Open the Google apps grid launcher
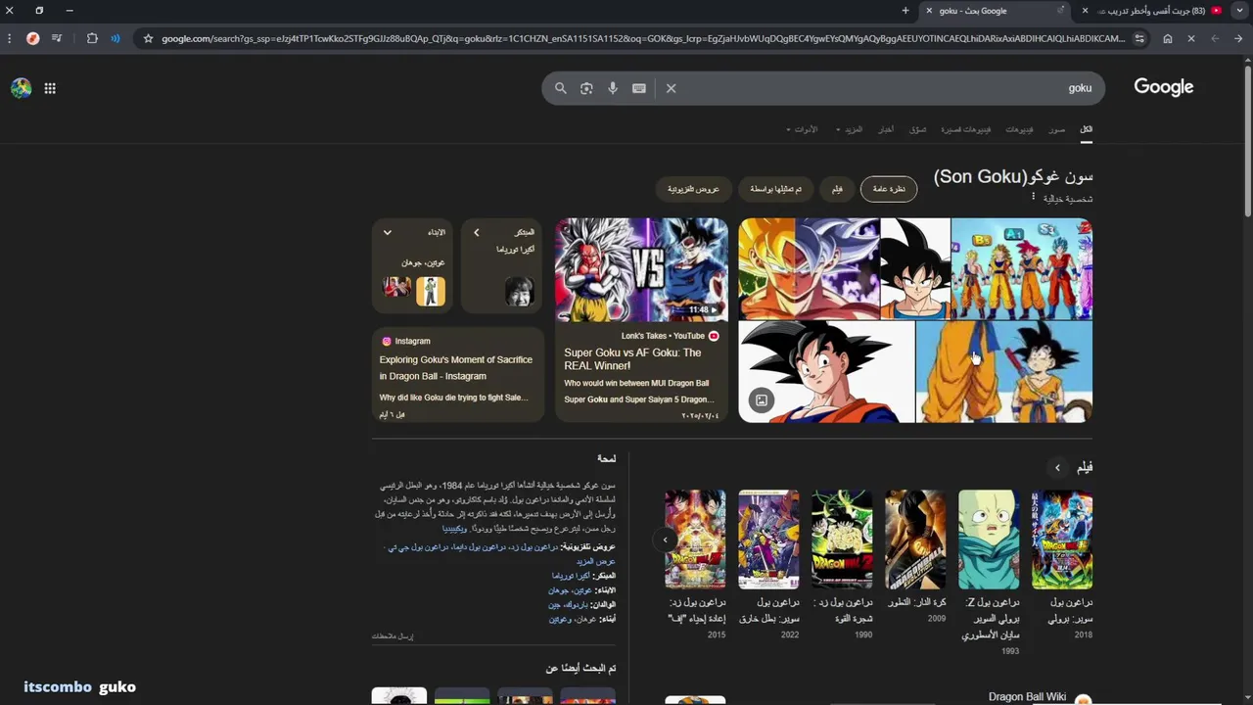 50,88
